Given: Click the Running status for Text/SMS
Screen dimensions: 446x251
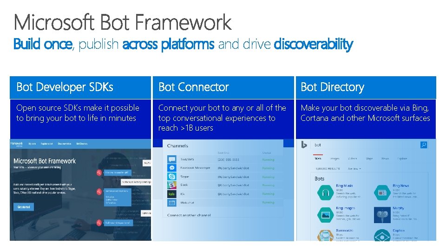Looking at the screenshot, I should point(268,159).
